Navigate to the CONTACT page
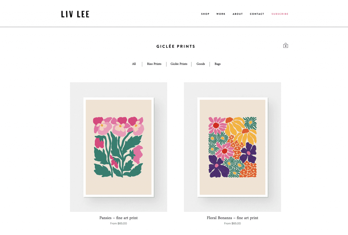This screenshot has width=348, height=235. pos(257,14)
